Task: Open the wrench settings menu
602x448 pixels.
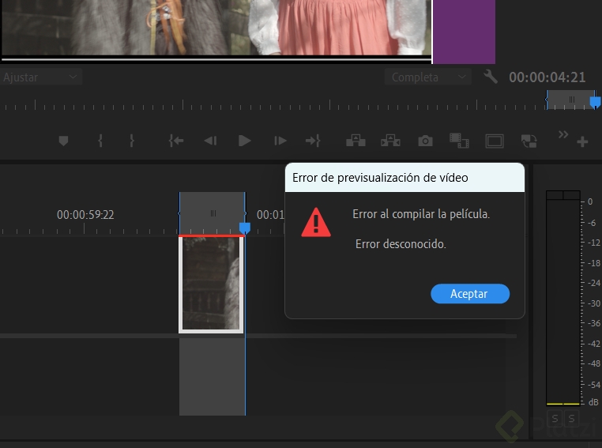Action: tap(491, 77)
